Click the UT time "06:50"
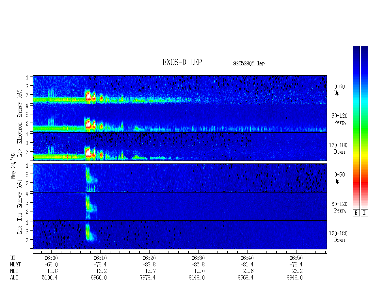369x286 pixels. pos(296,258)
